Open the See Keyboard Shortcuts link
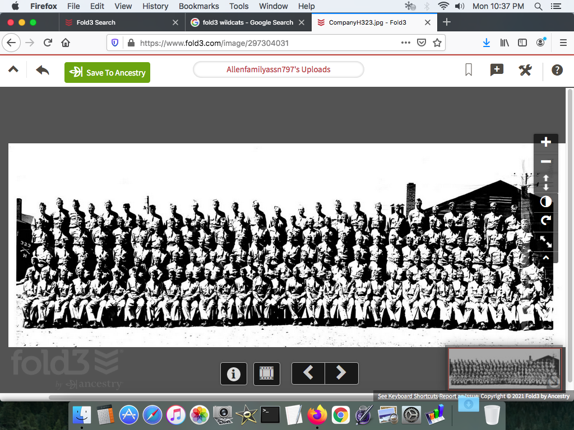 point(408,396)
